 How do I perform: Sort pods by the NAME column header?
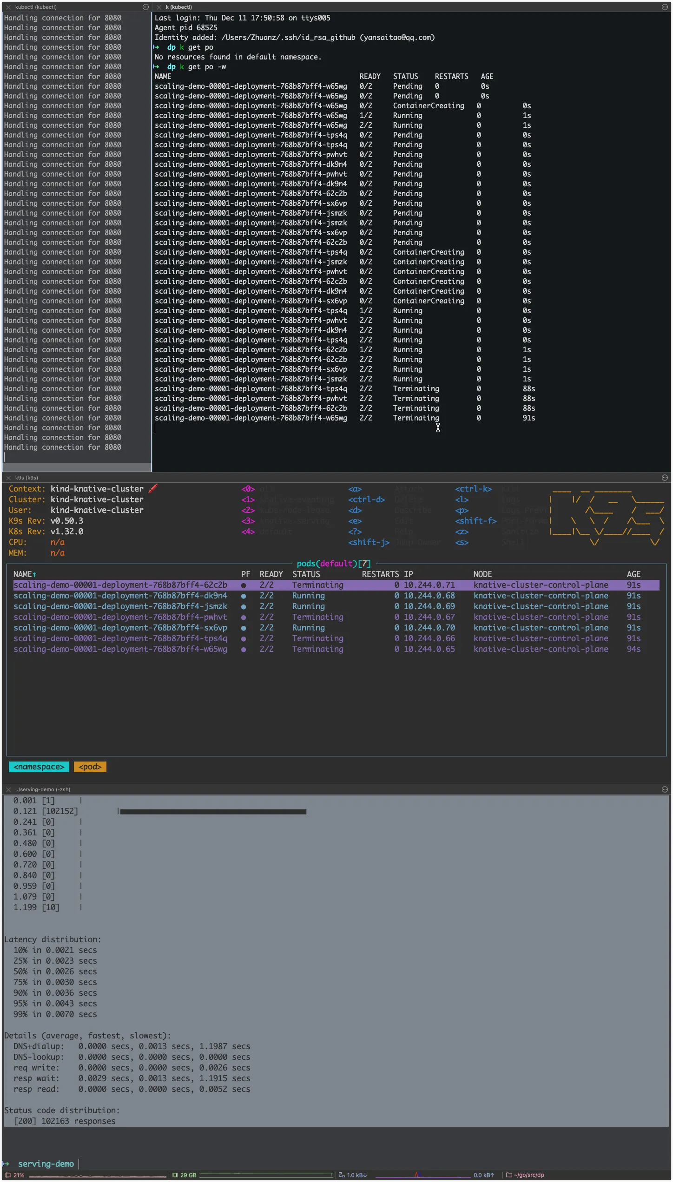click(x=25, y=574)
